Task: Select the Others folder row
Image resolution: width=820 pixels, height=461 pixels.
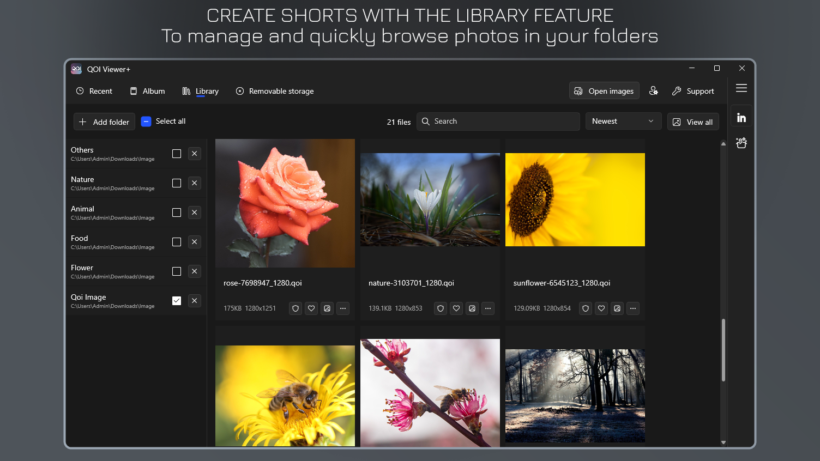Action: point(136,154)
